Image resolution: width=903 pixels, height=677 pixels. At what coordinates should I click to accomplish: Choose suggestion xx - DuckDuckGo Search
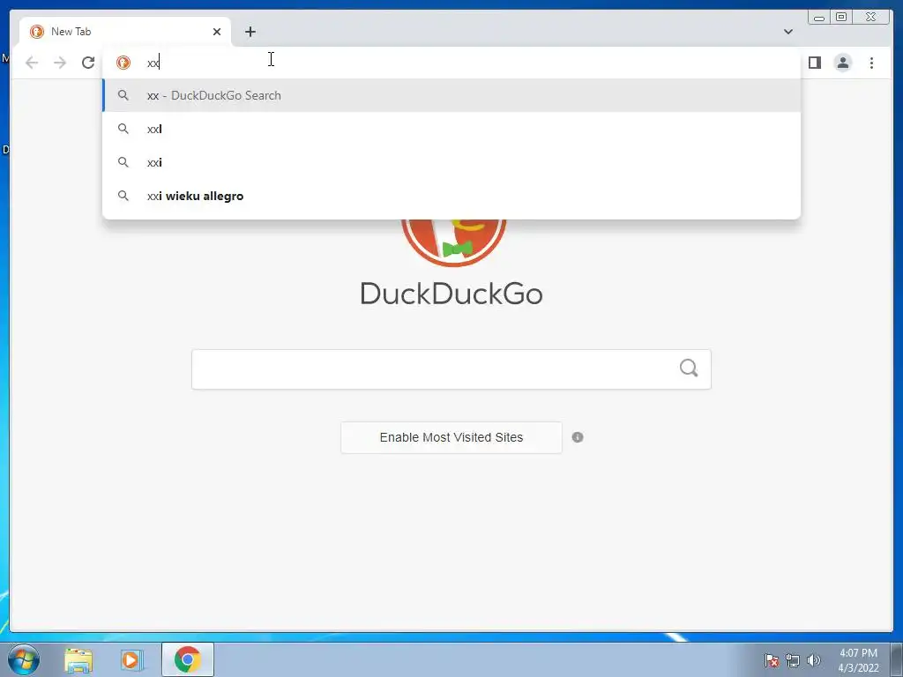(451, 95)
